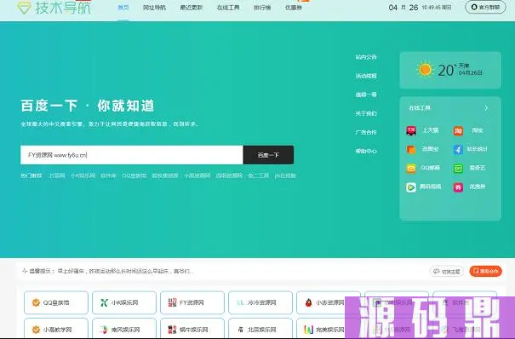Click the orange business cooperation button

pyautogui.click(x=486, y=272)
